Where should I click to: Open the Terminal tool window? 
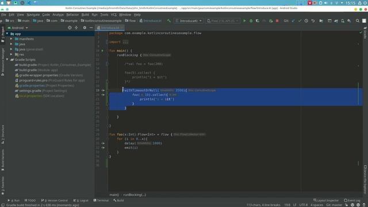coord(101,201)
